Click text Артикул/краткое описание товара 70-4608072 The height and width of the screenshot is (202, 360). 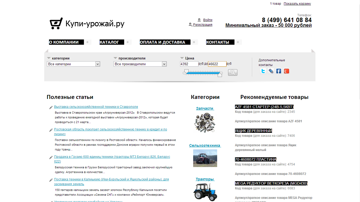(270, 174)
